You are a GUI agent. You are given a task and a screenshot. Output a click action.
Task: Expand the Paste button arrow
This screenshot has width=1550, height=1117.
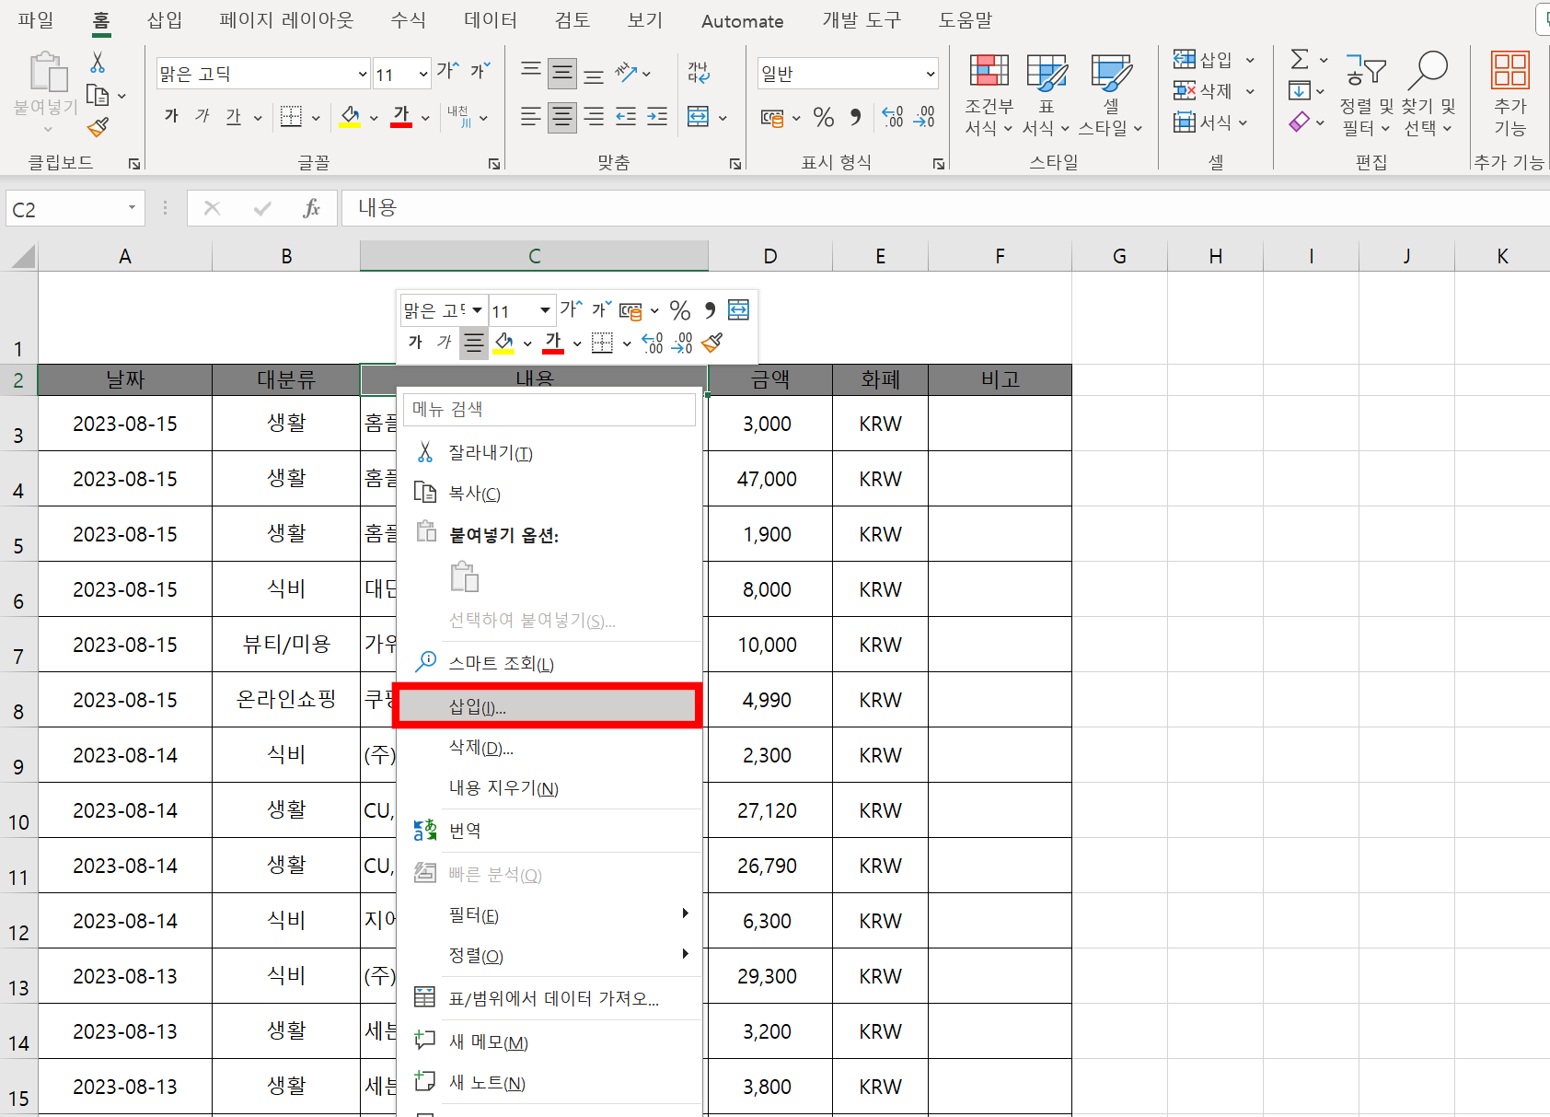pyautogui.click(x=47, y=130)
